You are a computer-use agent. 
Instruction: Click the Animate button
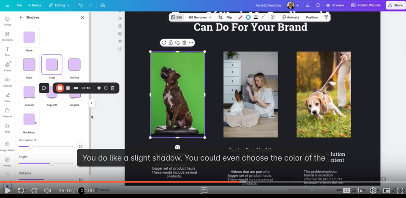[291, 17]
